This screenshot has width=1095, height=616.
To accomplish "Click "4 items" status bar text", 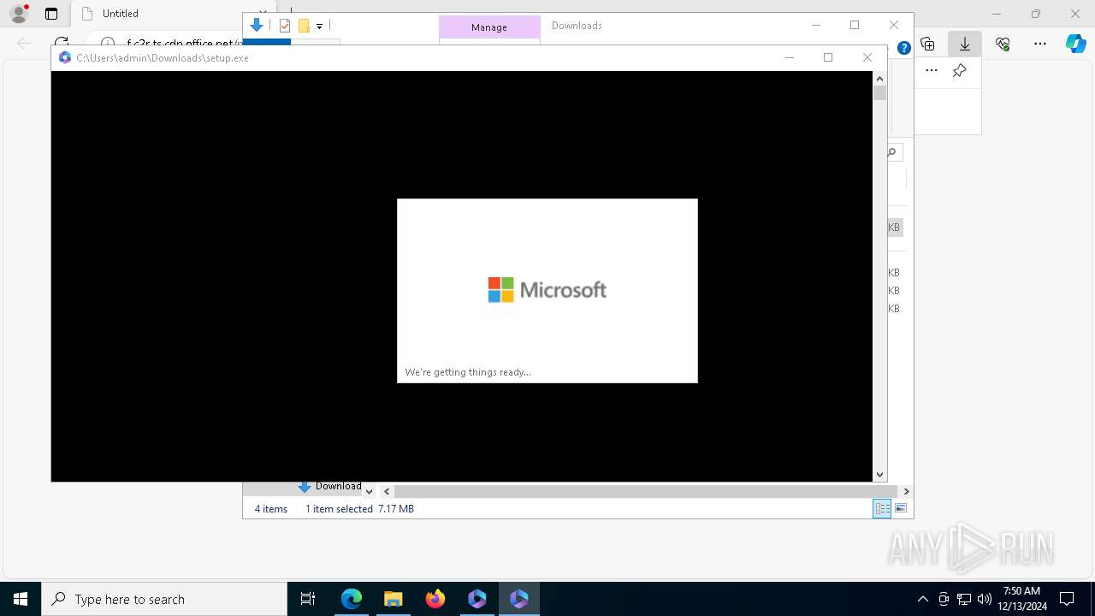I will click(x=271, y=509).
